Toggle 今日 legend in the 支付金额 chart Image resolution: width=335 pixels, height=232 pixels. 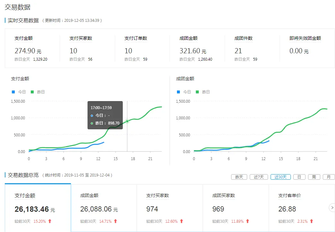tap(19, 92)
